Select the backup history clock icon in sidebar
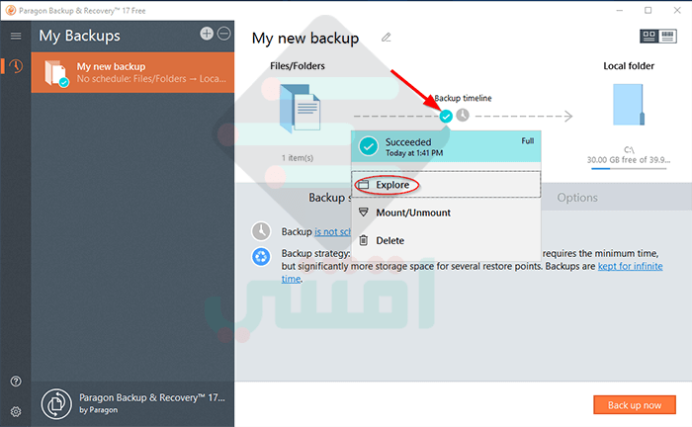This screenshot has height=427, width=692. click(x=16, y=66)
